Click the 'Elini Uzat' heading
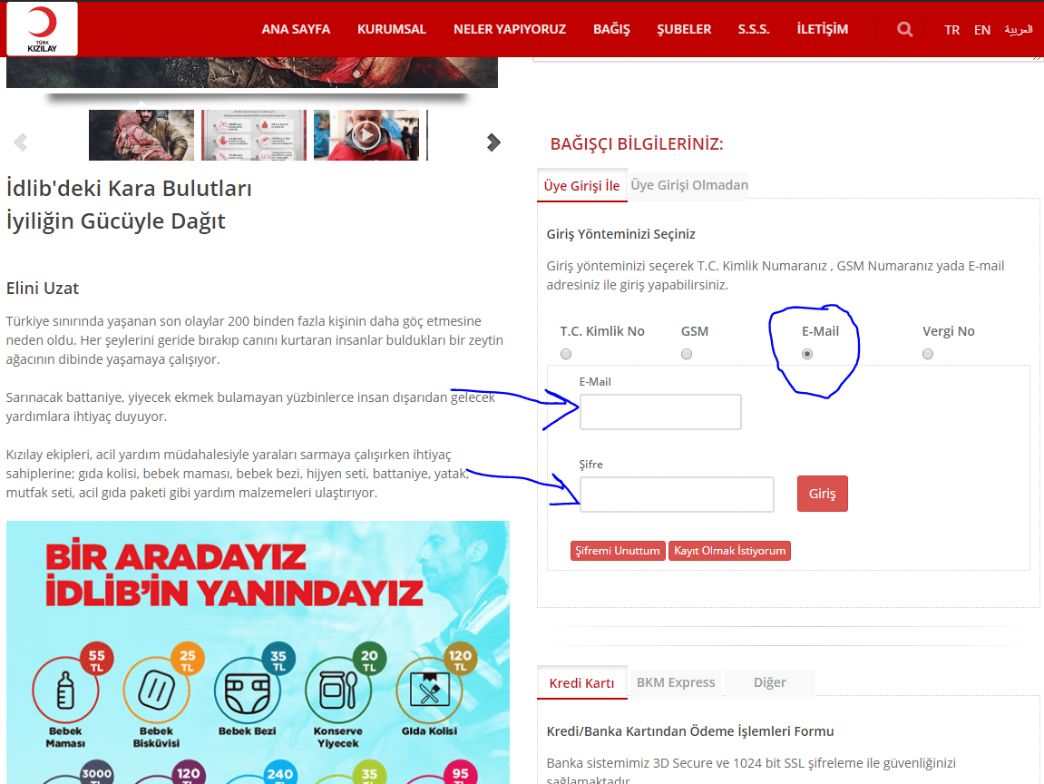The height and width of the screenshot is (784, 1044). 43,289
